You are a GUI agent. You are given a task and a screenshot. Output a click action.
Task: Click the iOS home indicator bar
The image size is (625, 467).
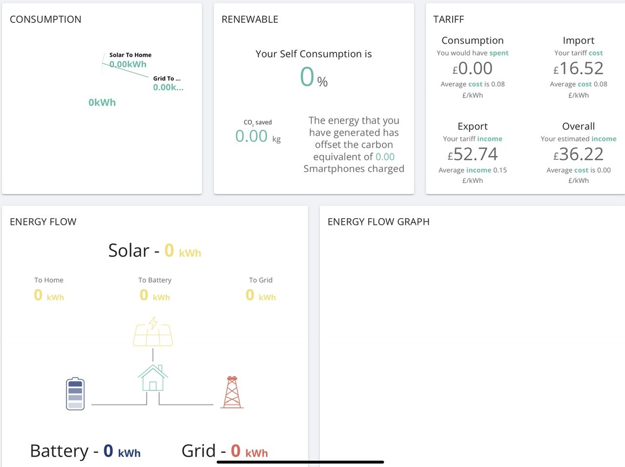[x=300, y=462]
